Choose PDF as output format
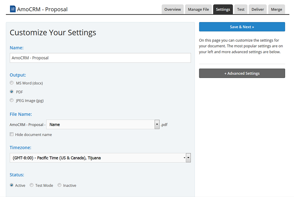 coord(12,92)
